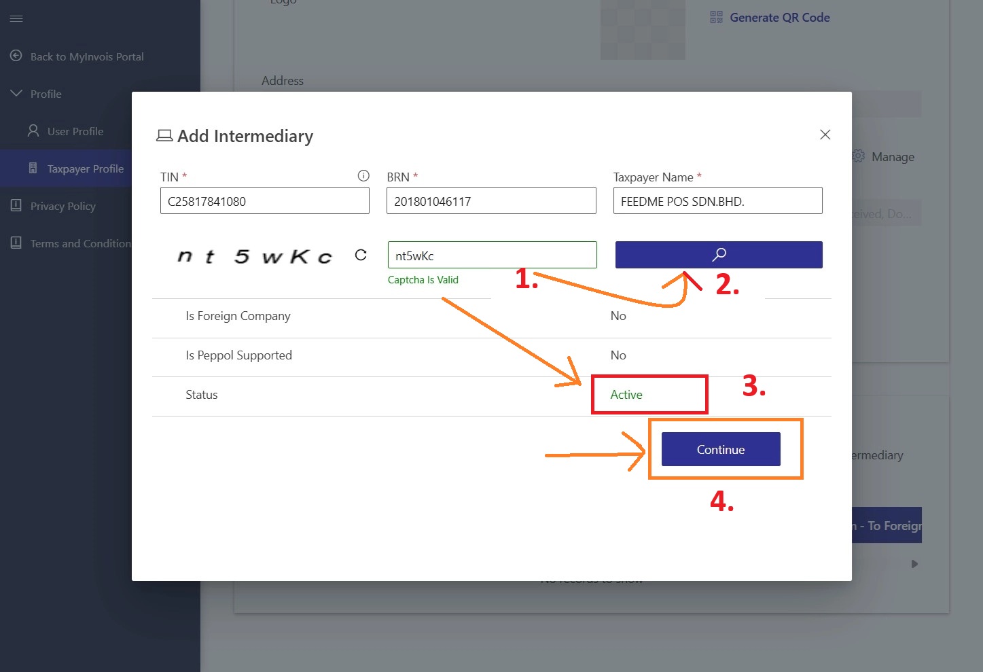Click the captcha text input field
The height and width of the screenshot is (672, 983).
point(492,255)
